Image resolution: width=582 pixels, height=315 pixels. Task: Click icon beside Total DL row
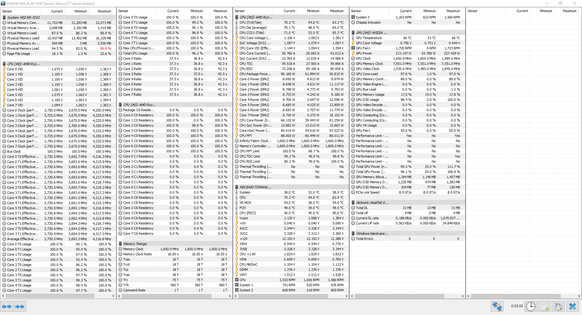[x=353, y=208]
